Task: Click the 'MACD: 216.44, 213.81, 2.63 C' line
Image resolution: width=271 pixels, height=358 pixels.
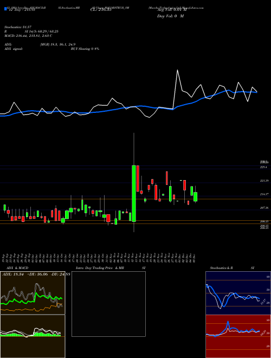Action: pyautogui.click(x=28, y=36)
